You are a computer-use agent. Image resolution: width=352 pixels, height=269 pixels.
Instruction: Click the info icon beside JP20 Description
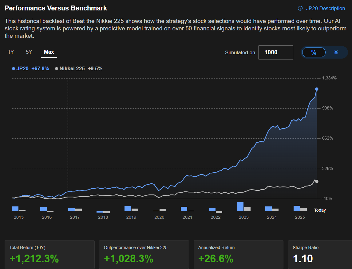point(300,8)
